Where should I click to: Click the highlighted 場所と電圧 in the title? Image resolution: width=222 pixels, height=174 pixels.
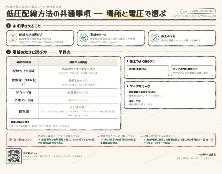(125, 14)
